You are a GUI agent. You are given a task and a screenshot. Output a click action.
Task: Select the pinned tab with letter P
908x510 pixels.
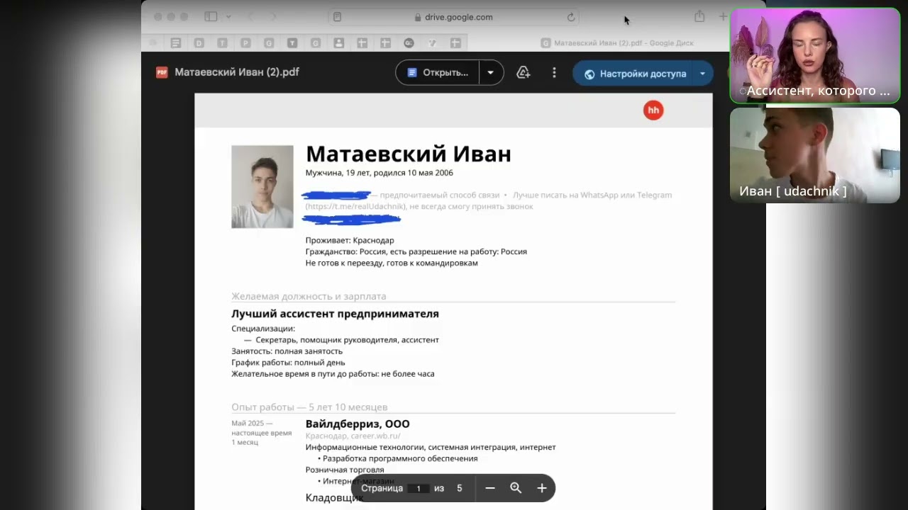click(245, 43)
